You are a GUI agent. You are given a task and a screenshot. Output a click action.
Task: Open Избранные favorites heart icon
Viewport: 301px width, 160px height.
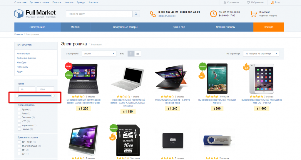coord(248,2)
